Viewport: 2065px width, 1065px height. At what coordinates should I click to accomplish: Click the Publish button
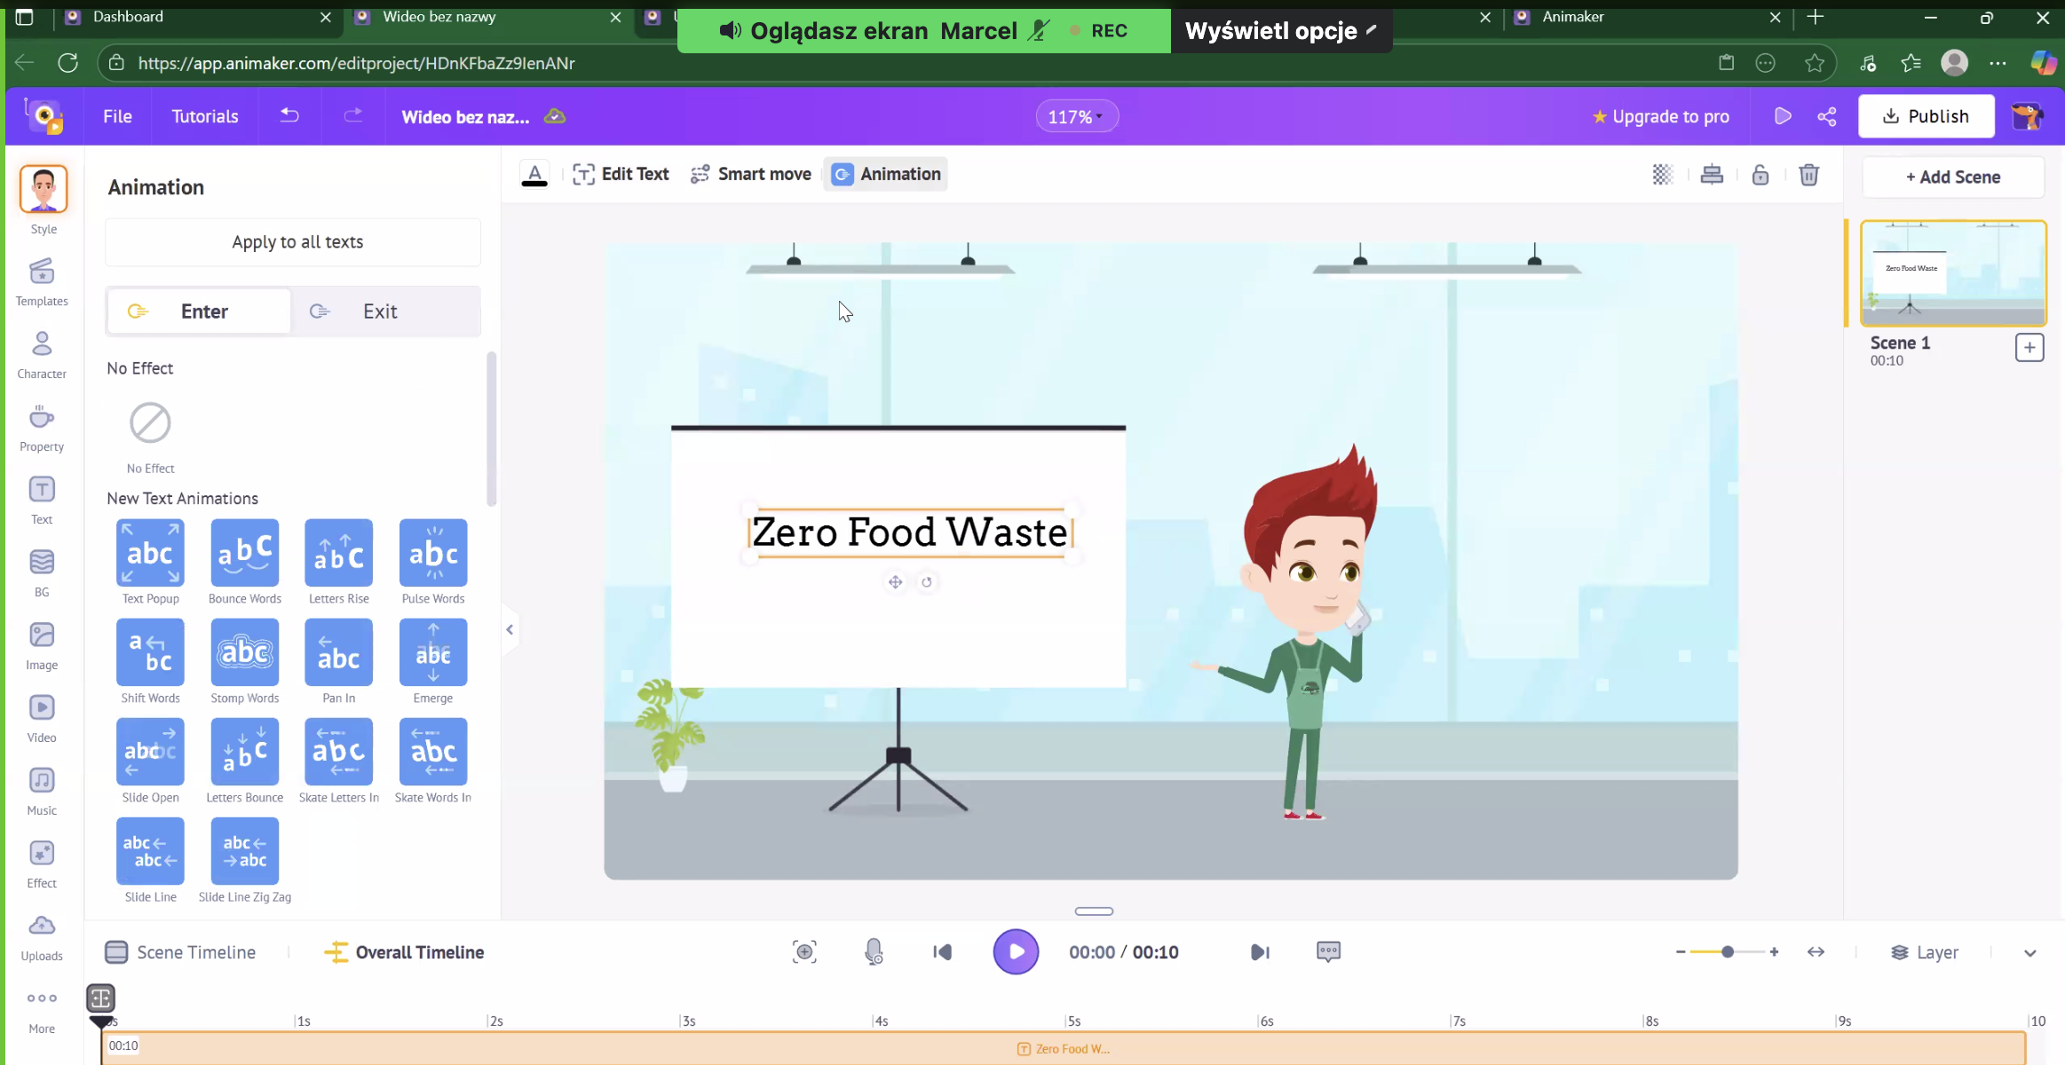point(1925,115)
